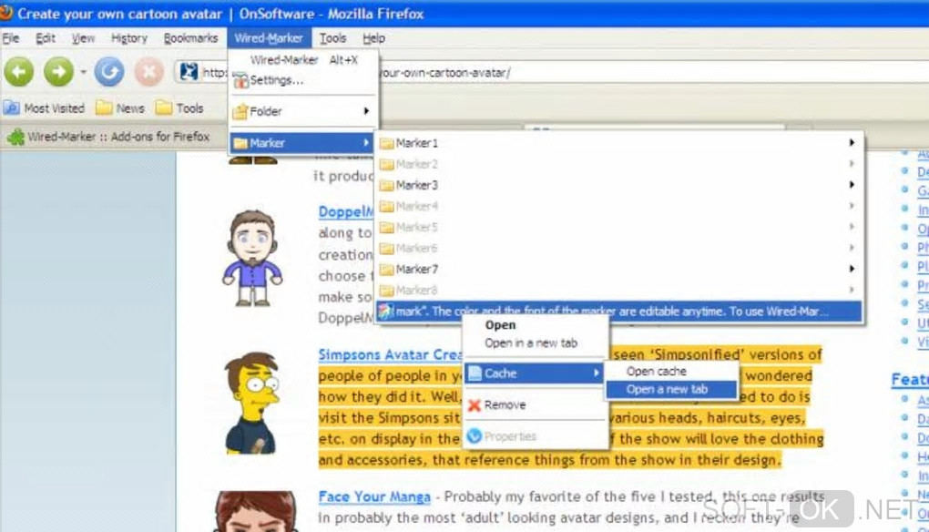
Task: Close the Wired-Marker menu in menu bar
Action: click(269, 38)
